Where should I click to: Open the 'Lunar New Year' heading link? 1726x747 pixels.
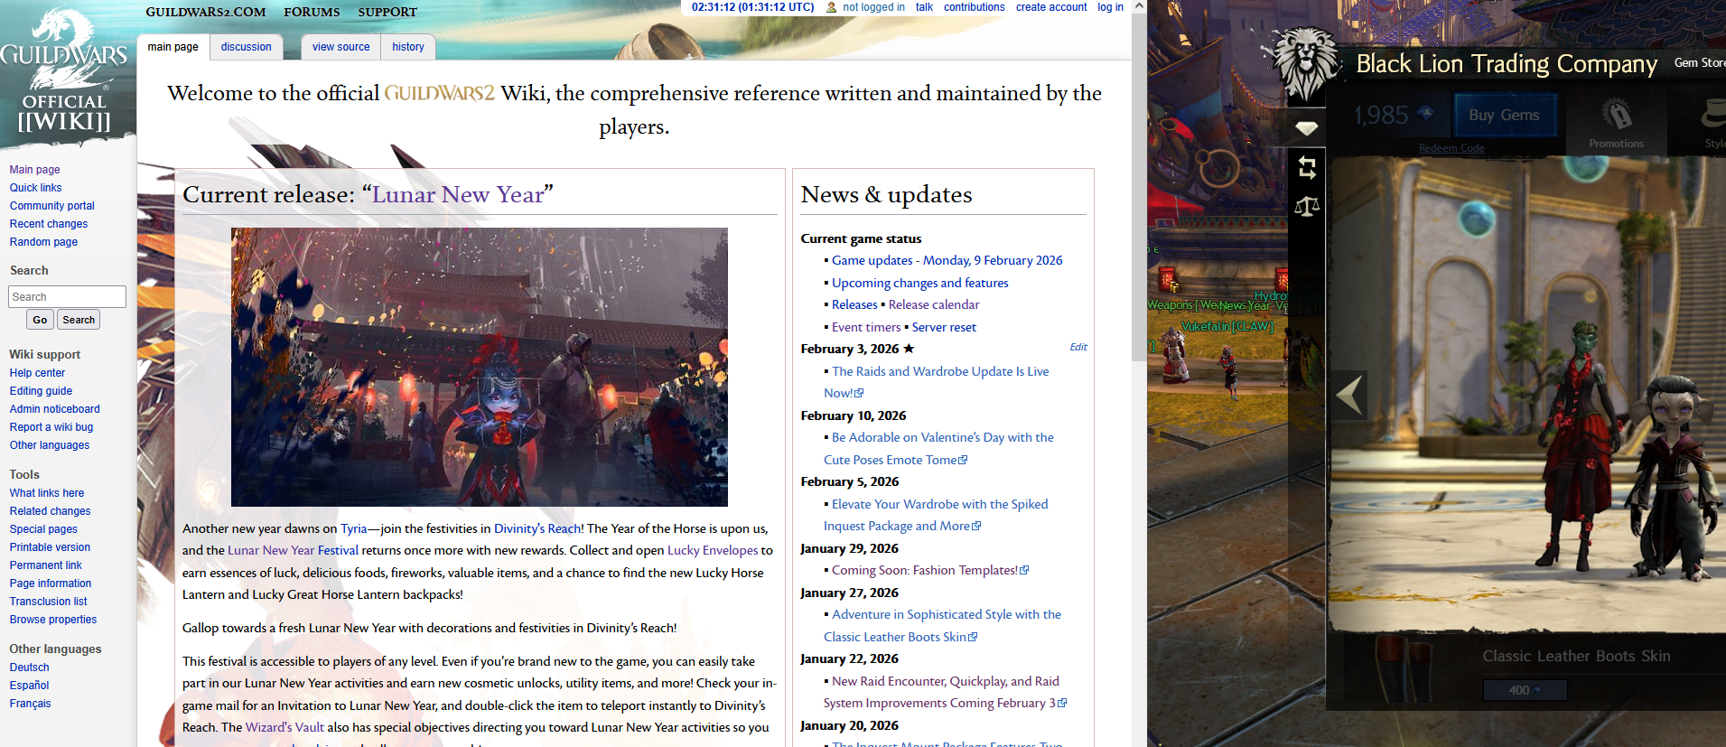coord(459,194)
